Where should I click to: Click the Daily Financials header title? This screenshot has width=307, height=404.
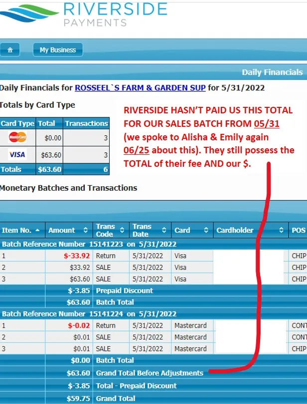[x=272, y=72]
